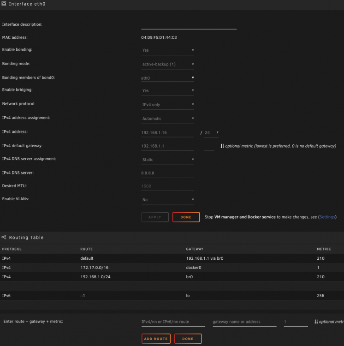The width and height of the screenshot is (344, 346).
Task: Open the Enable VLANs dropdown
Action: click(x=167, y=200)
